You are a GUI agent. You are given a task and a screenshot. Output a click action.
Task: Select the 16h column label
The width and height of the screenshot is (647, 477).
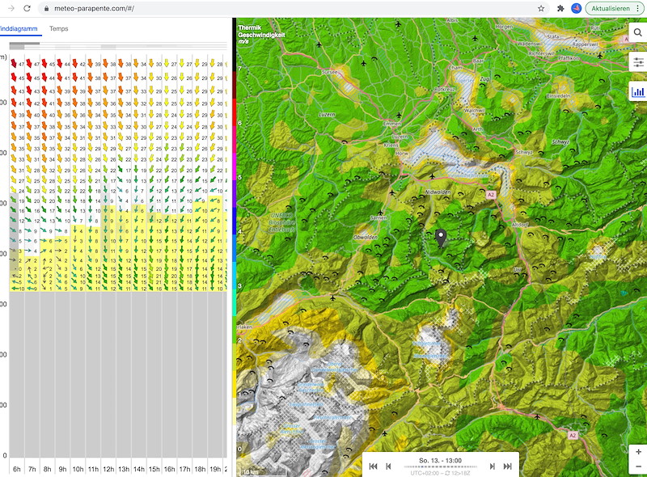point(169,469)
